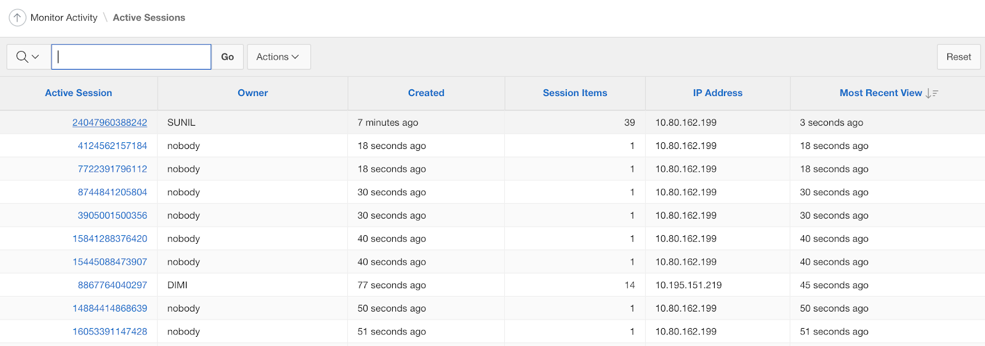Open session 8867764040297
Image resolution: width=985 pixels, height=346 pixels.
113,285
